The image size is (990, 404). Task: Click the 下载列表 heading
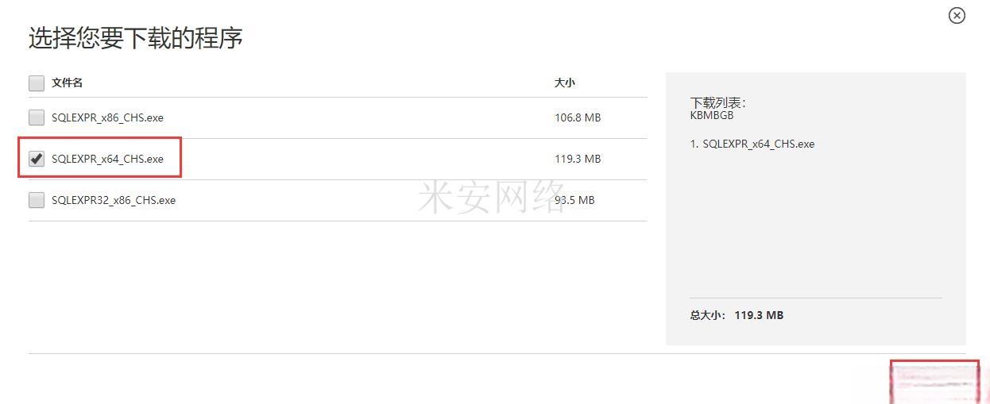point(718,102)
